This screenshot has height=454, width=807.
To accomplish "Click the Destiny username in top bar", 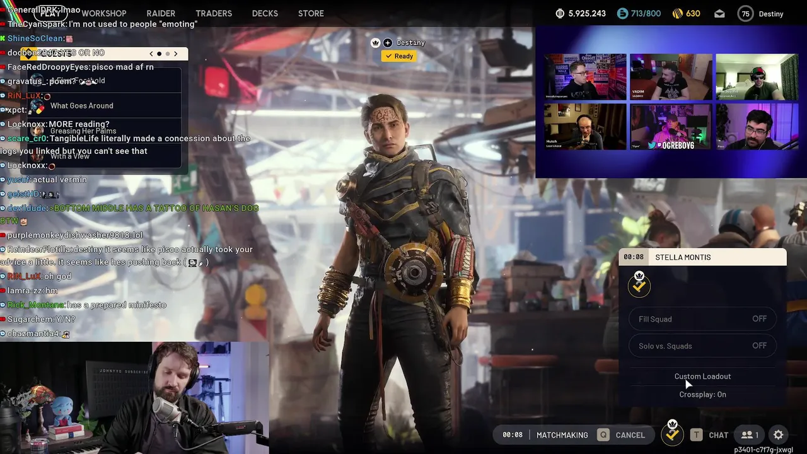I will pos(770,14).
